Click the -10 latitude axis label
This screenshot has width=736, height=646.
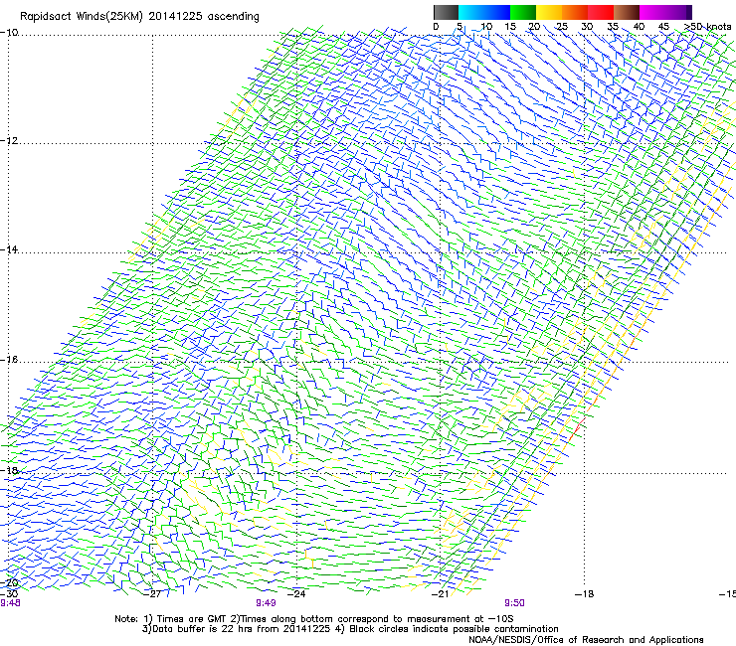(x=9, y=33)
